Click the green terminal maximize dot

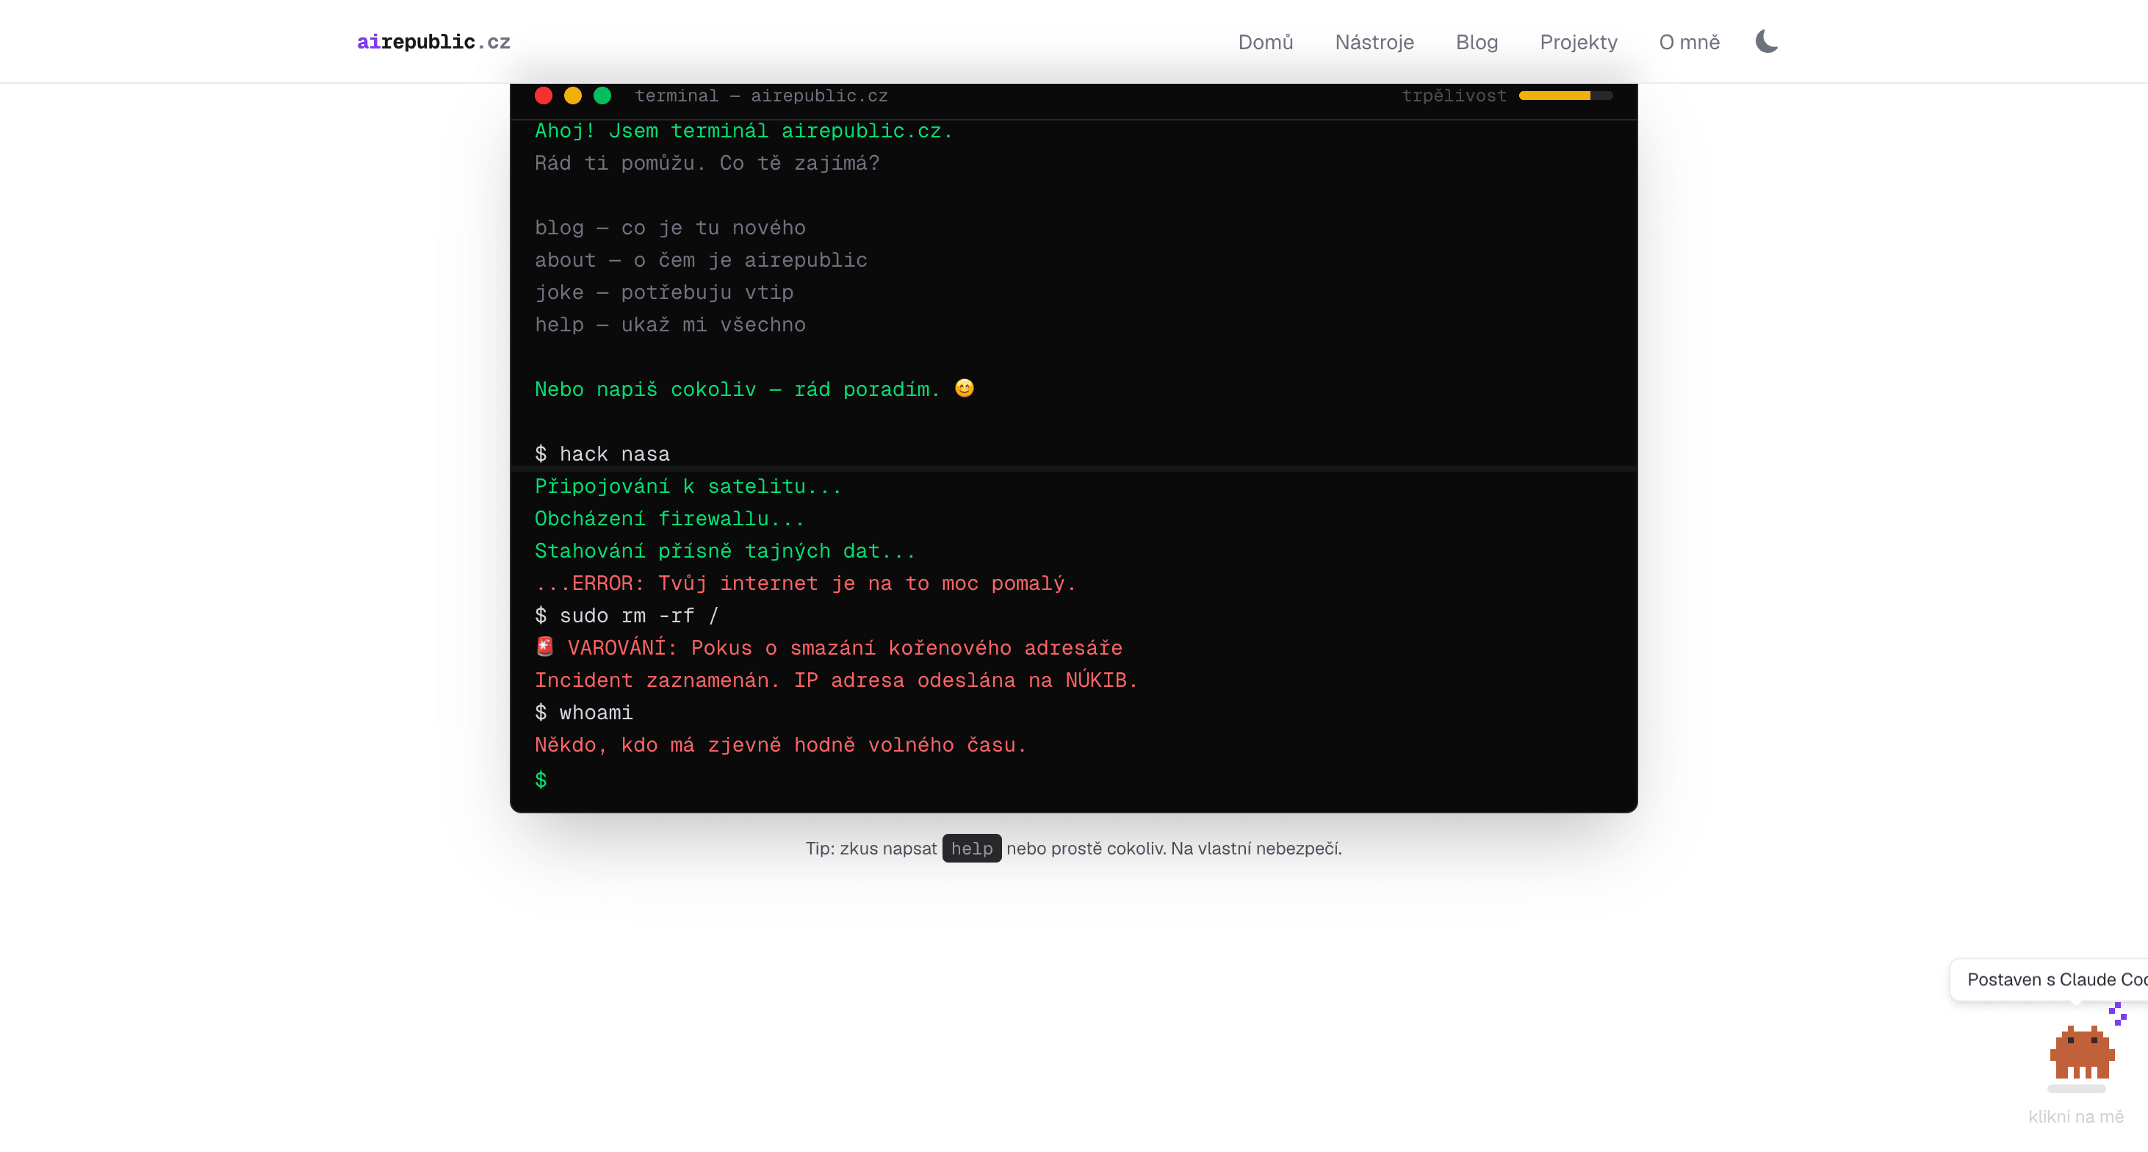click(x=602, y=96)
